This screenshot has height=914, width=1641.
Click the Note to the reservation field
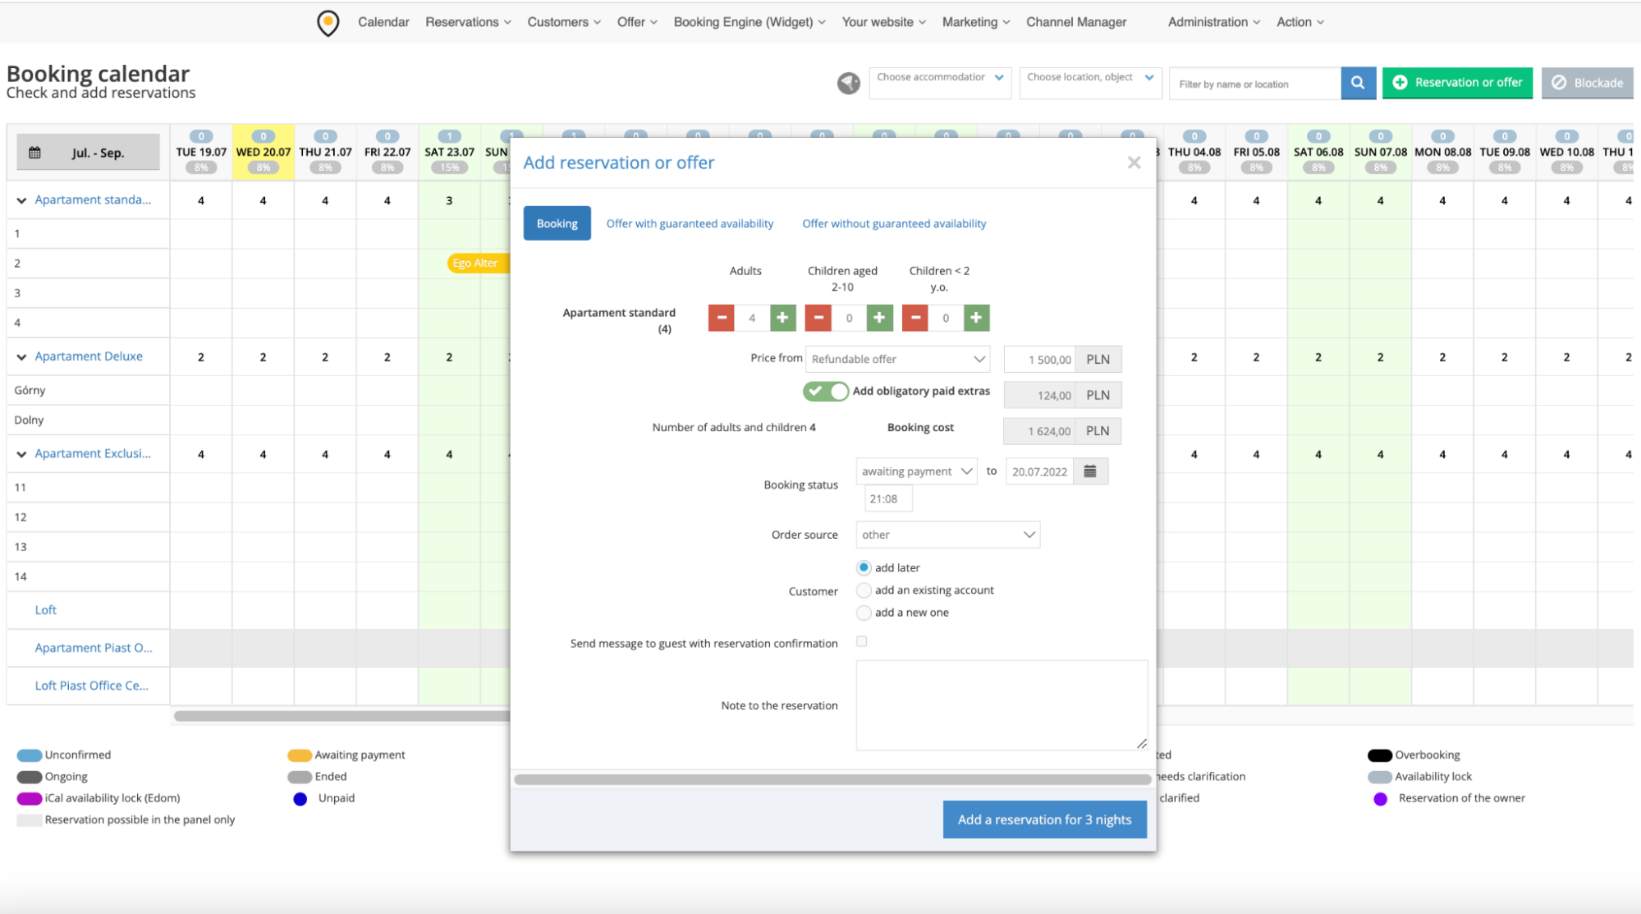coord(1001,705)
